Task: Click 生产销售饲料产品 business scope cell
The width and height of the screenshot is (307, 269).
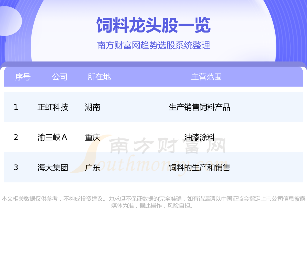Action: [x=200, y=107]
